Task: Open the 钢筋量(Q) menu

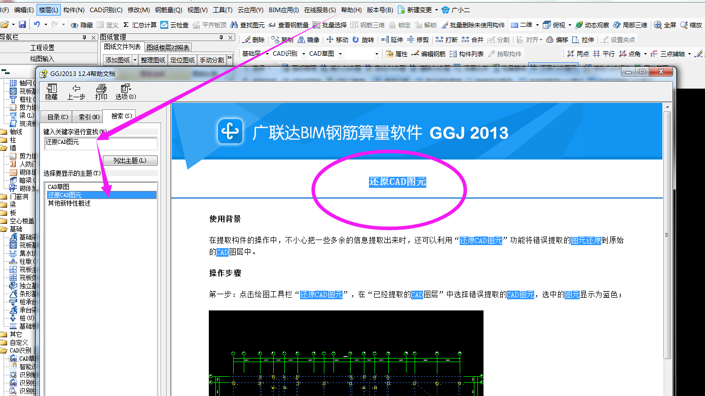Action: tap(169, 10)
